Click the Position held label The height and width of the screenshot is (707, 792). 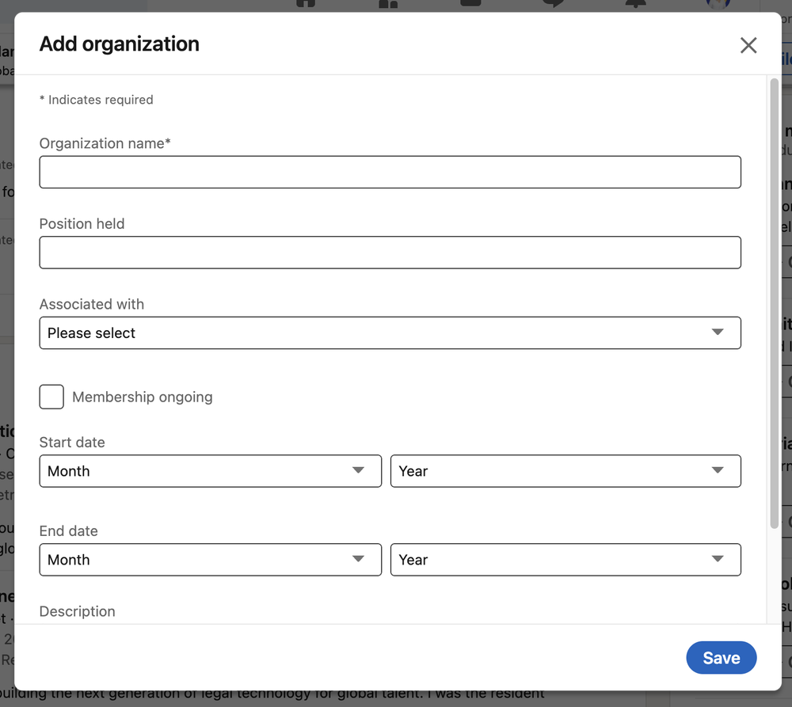[82, 224]
